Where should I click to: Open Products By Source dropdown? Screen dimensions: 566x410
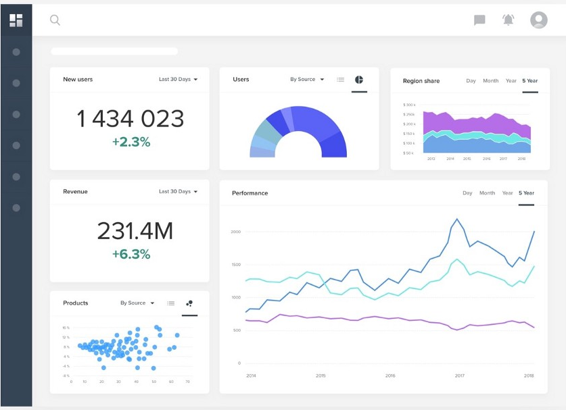pos(137,303)
